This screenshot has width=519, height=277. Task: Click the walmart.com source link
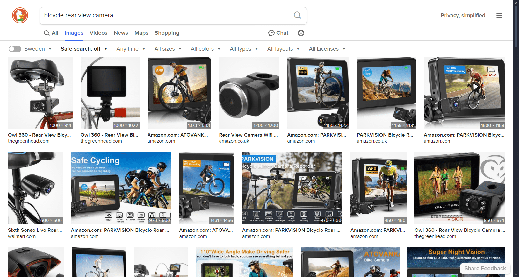(x=22, y=236)
